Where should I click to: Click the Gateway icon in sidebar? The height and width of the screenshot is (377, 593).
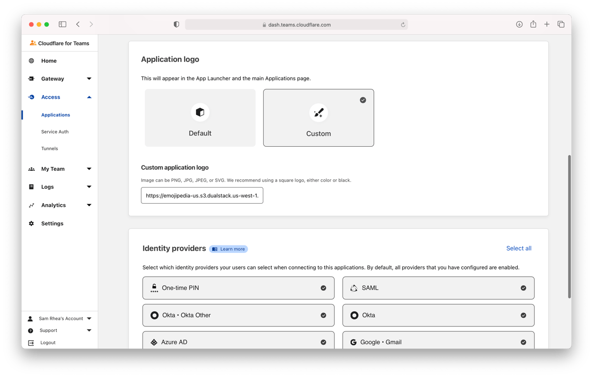click(31, 79)
